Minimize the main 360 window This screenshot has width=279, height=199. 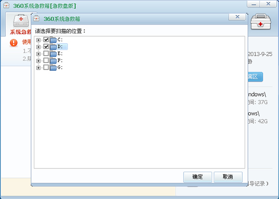(254, 4)
